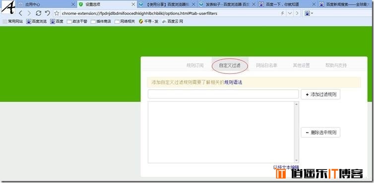The image size is (374, 183).
Task: Reload the page with the refresh icon
Action: [x=38, y=13]
